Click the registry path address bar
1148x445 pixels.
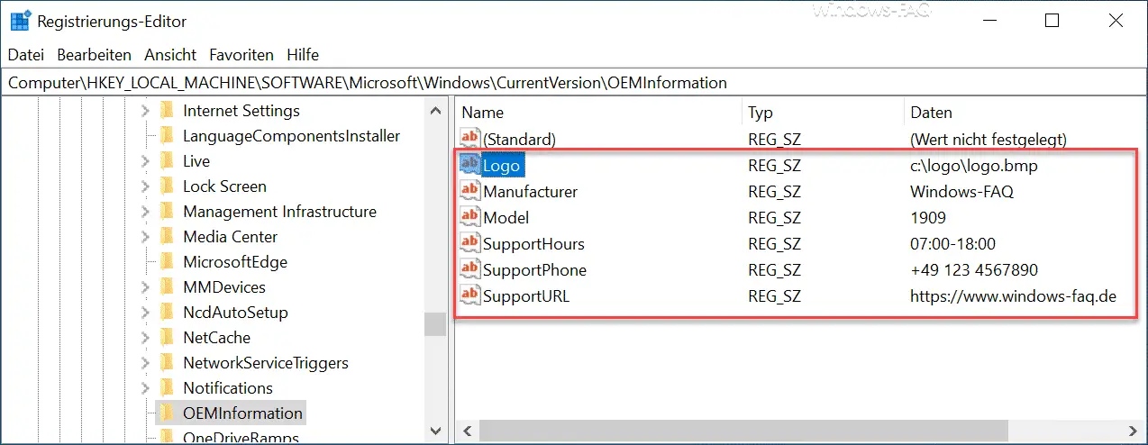[x=574, y=83]
